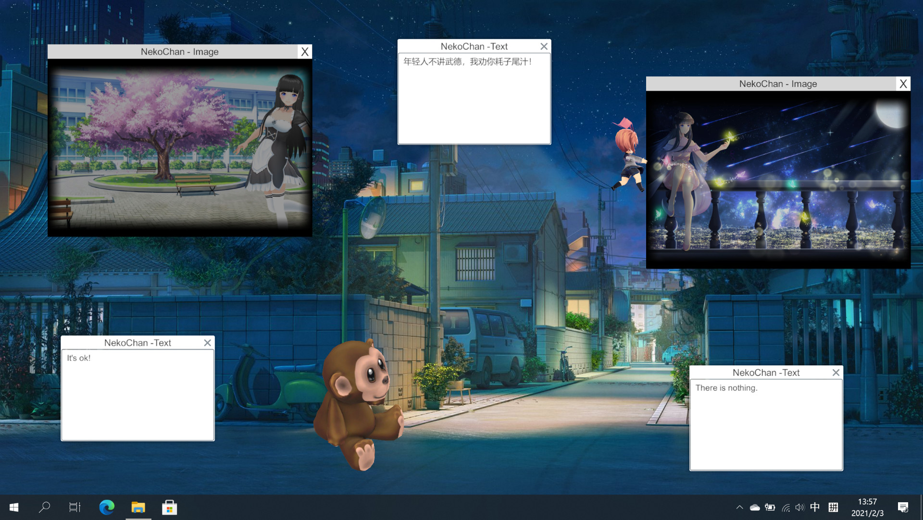The height and width of the screenshot is (520, 923).
Task: Open OneDrive from the system tray
Action: [x=755, y=507]
